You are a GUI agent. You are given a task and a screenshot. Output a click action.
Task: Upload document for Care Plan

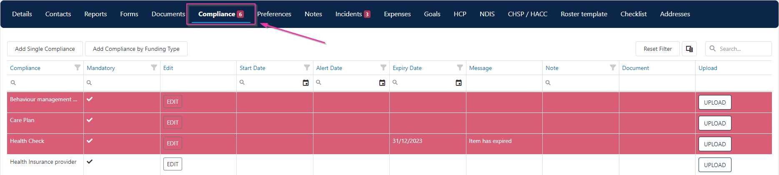715,123
